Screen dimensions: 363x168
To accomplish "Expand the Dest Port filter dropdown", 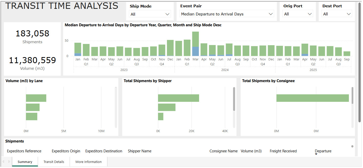I will [x=337, y=14].
